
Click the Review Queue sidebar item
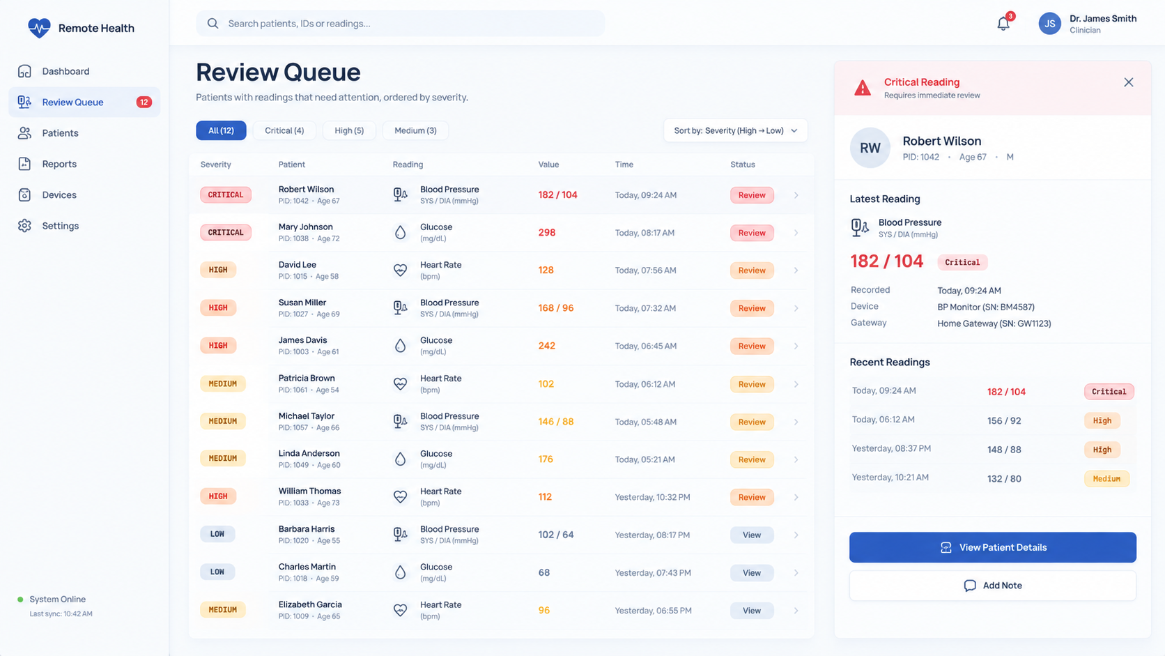click(x=84, y=102)
